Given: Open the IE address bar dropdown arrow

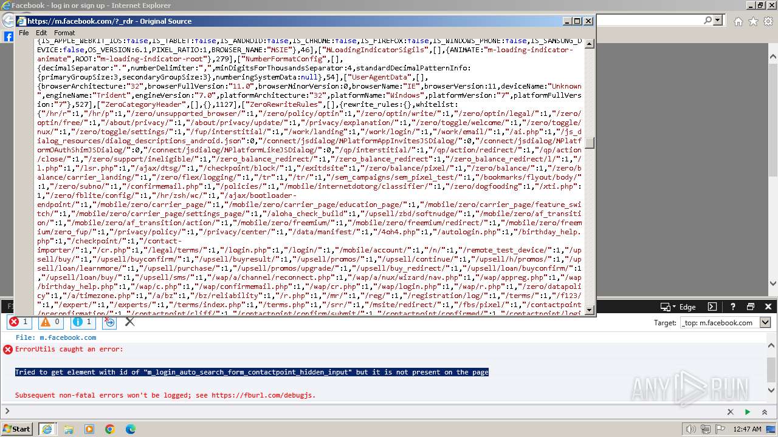Looking at the screenshot, I should 718,21.
